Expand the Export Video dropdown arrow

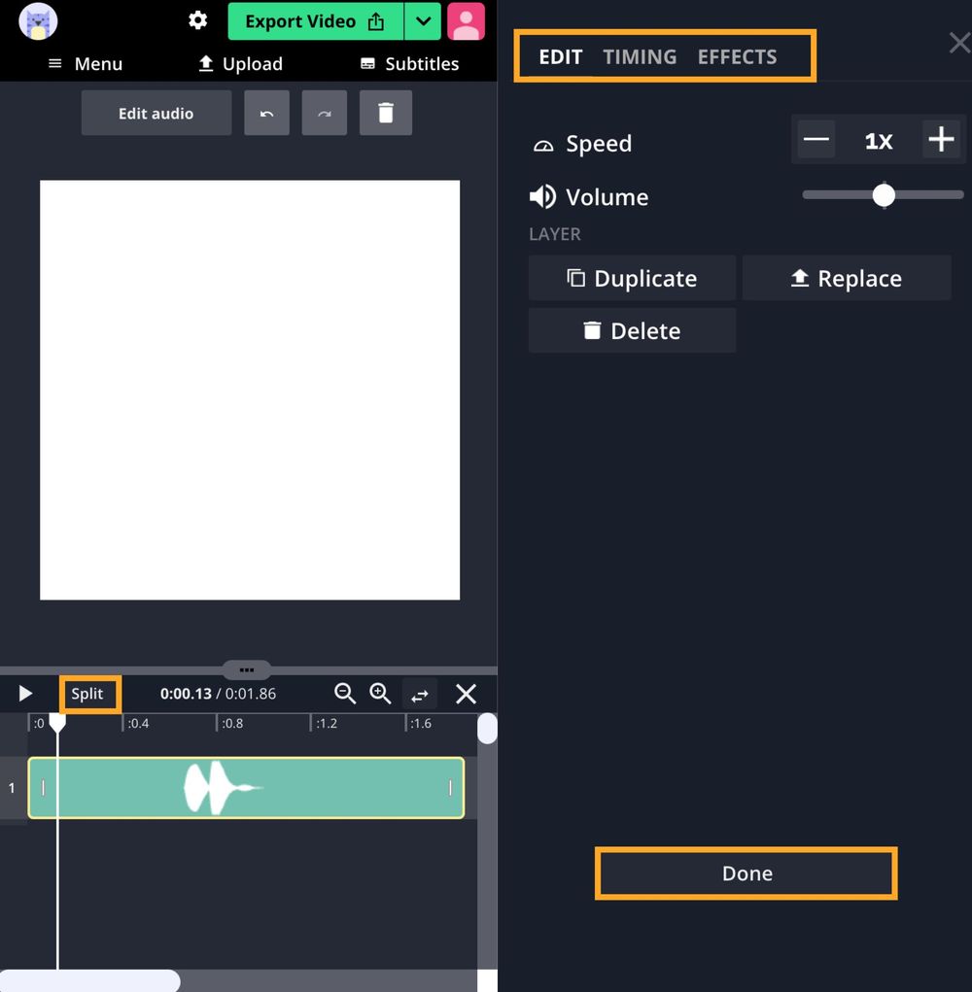click(x=423, y=21)
